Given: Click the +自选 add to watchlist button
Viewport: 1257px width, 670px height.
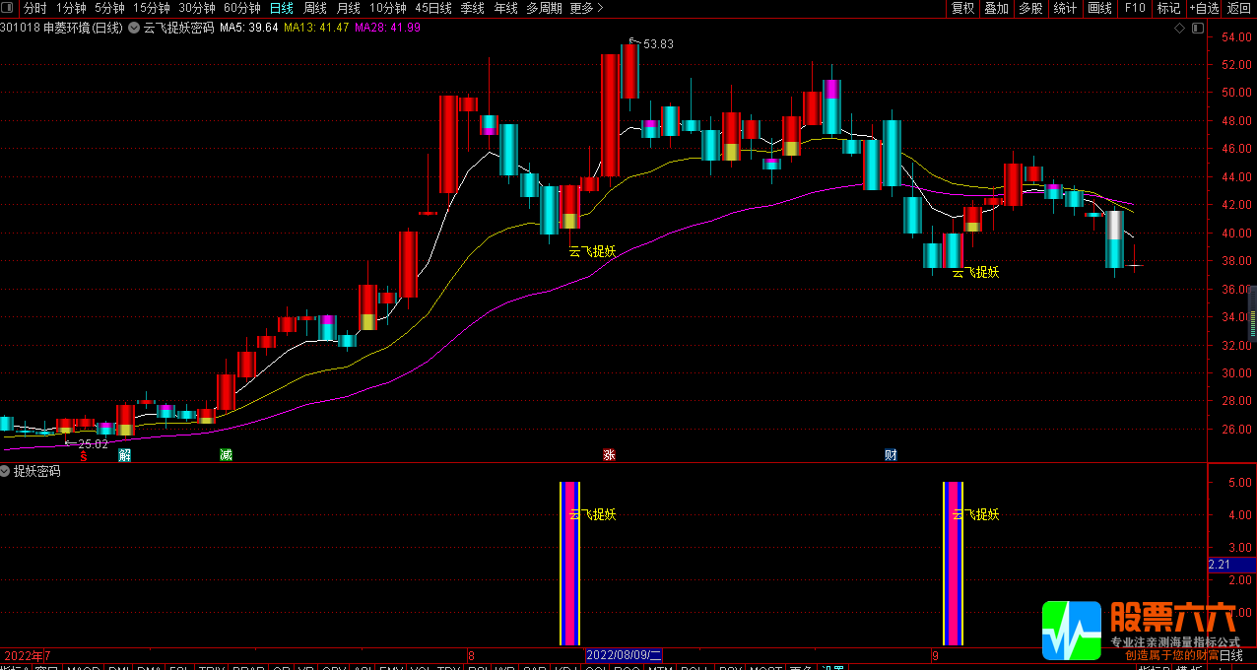Looking at the screenshot, I should [x=1204, y=8].
